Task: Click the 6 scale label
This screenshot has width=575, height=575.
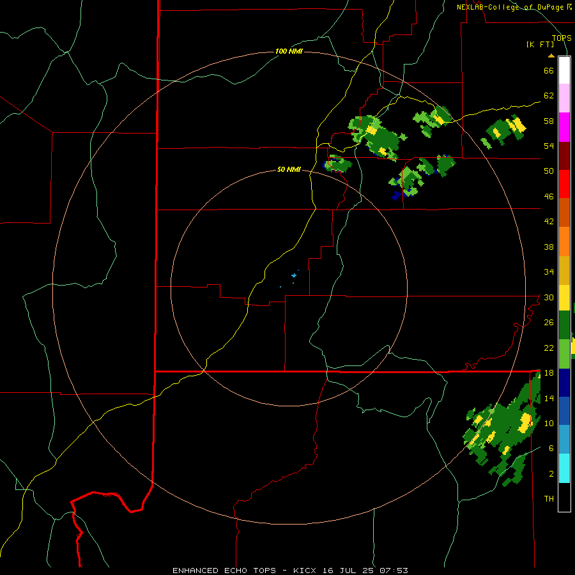Action: pyautogui.click(x=551, y=448)
